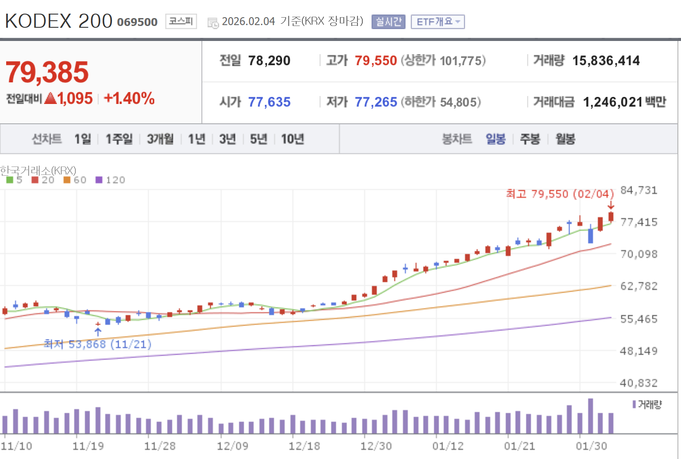
Task: Click the 실시간 realtime badge
Action: 388,22
